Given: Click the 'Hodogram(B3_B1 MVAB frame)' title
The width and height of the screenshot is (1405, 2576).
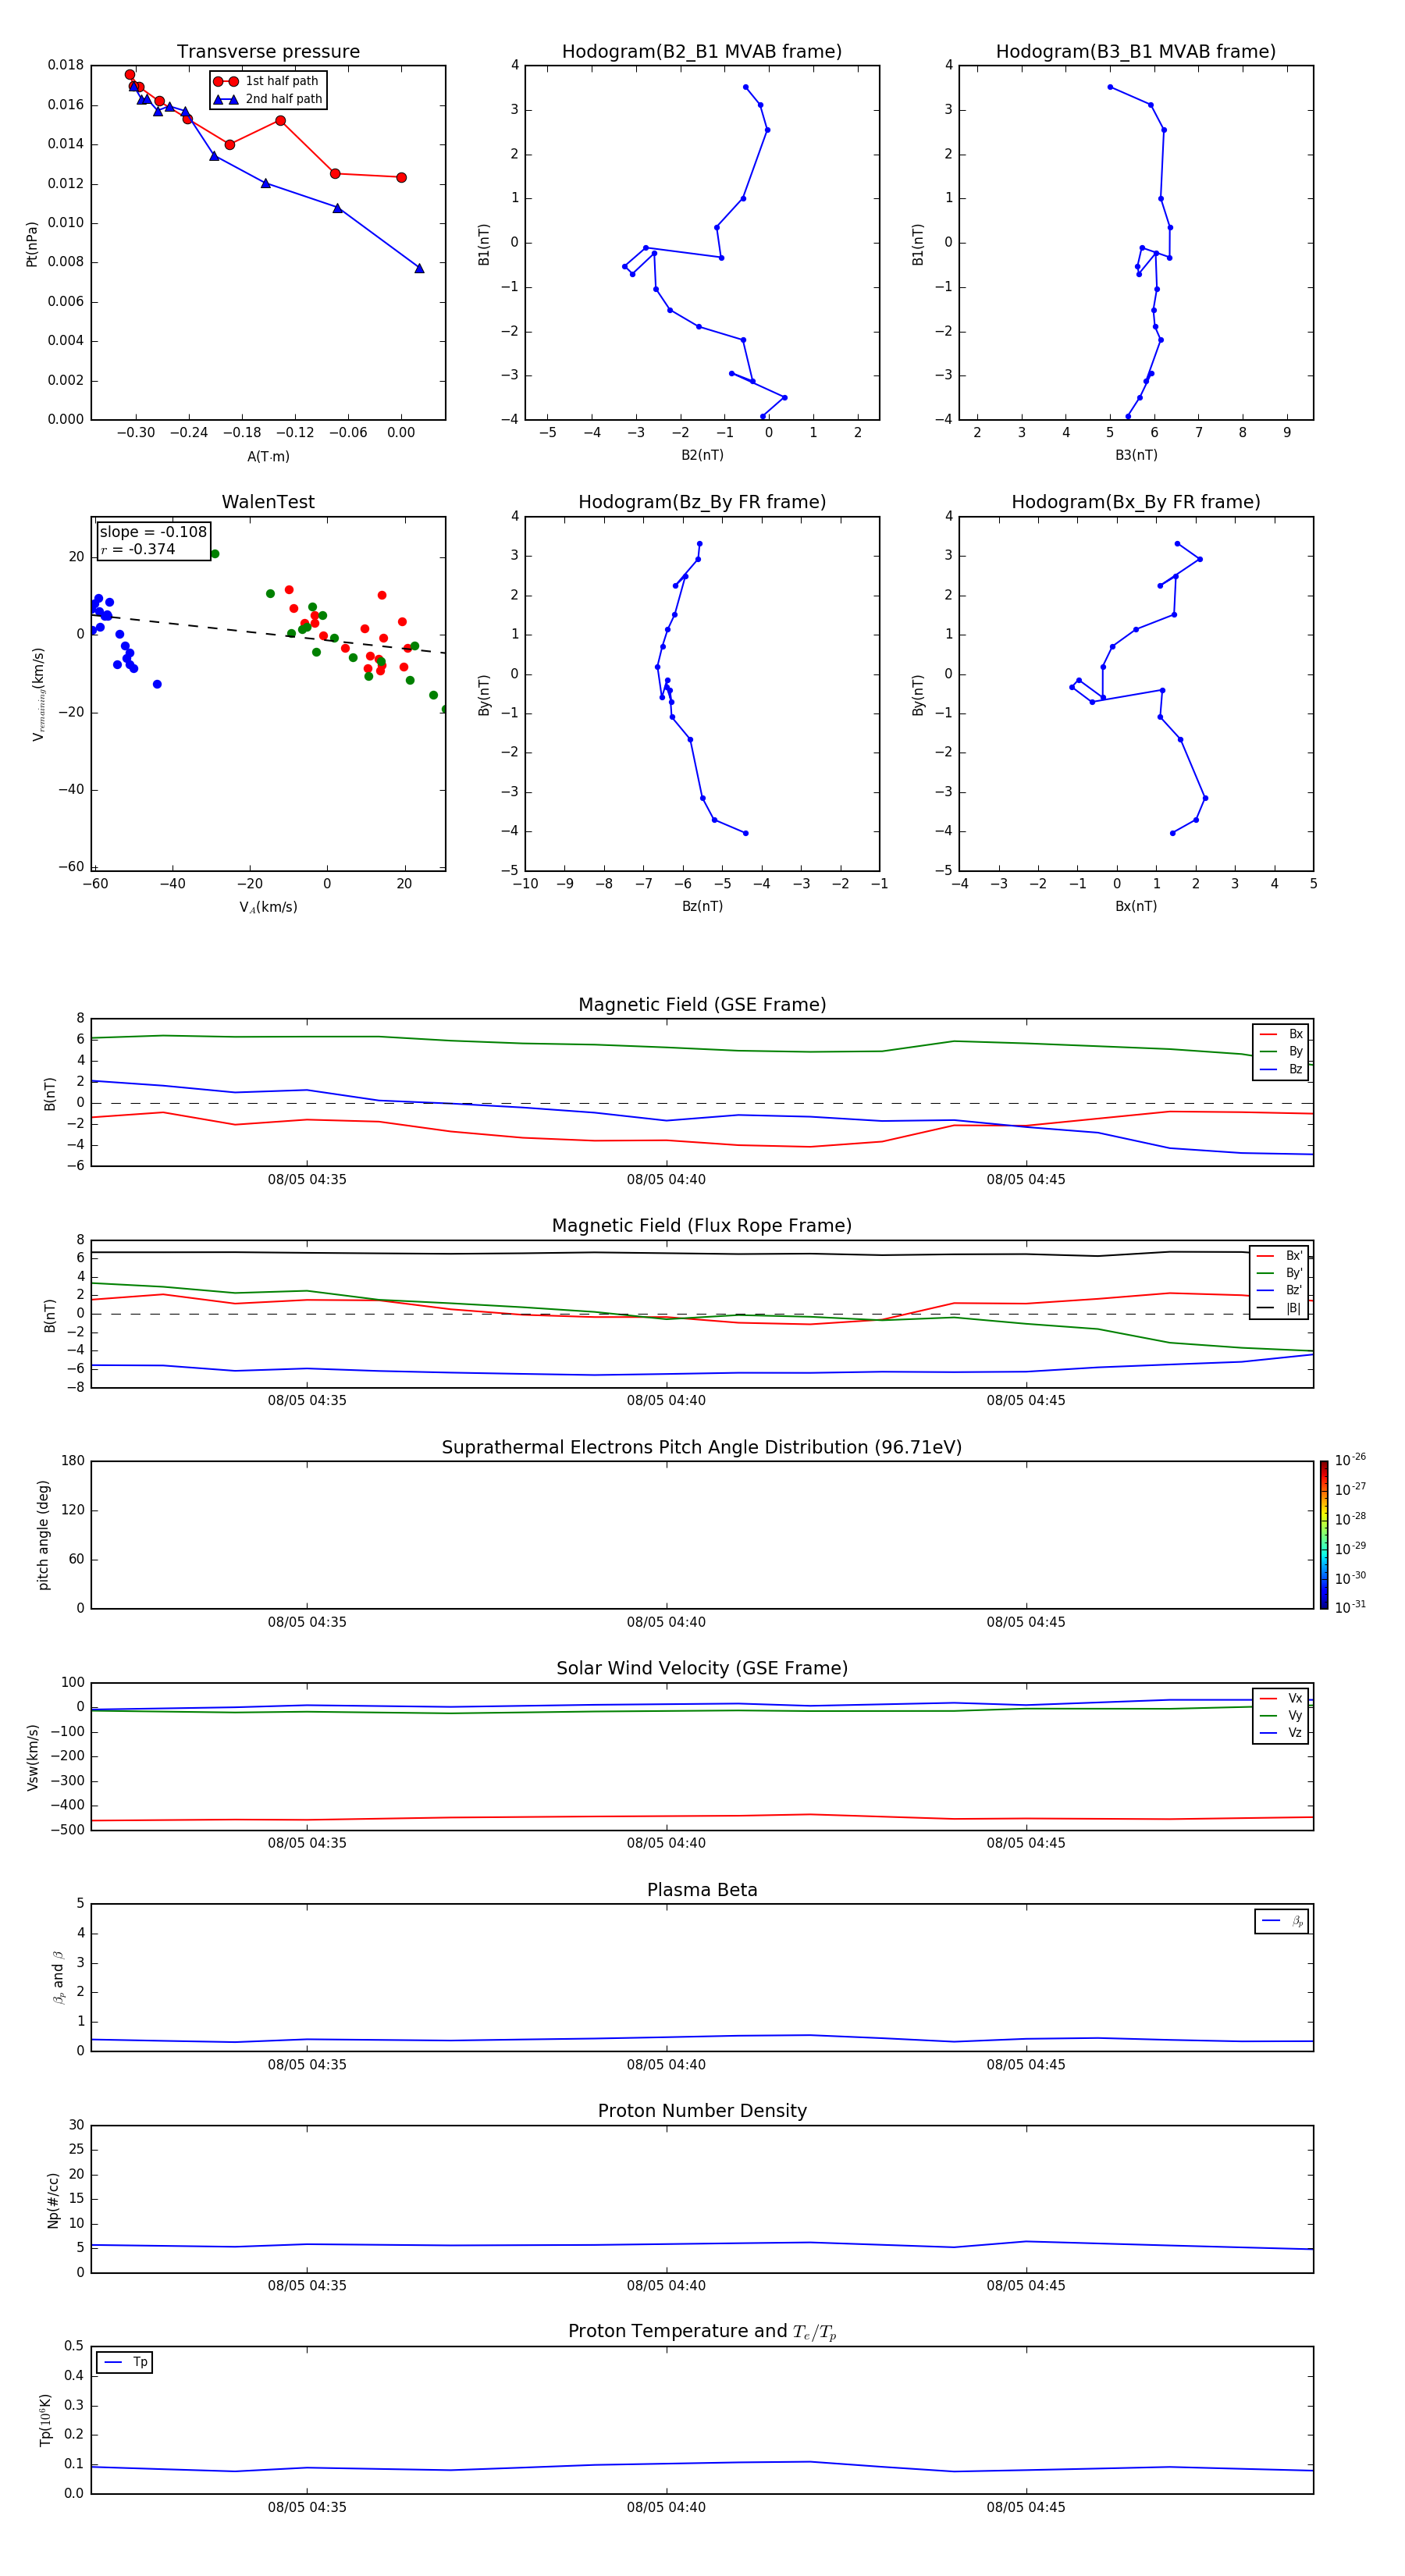Looking at the screenshot, I should (1136, 52).
